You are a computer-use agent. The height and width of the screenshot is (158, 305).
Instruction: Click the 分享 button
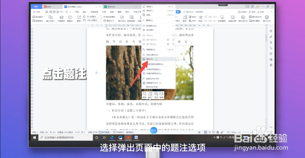pos(260,12)
